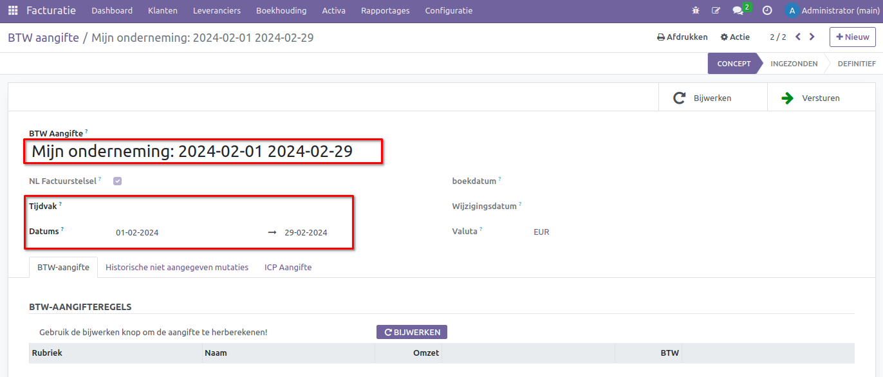Open the apps grid menu icon

tap(13, 11)
